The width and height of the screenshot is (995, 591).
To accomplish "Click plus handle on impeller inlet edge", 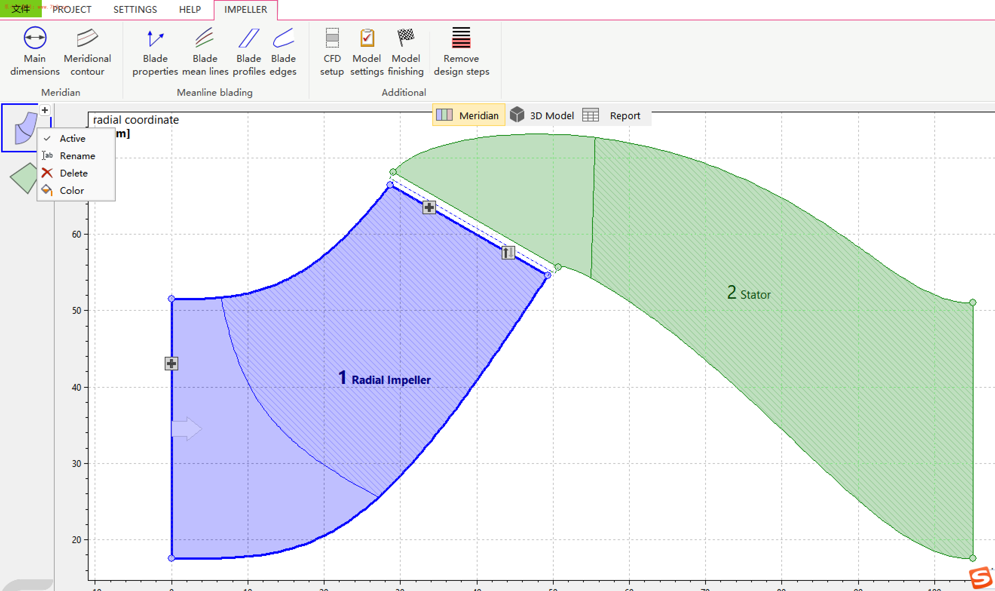I will (171, 363).
